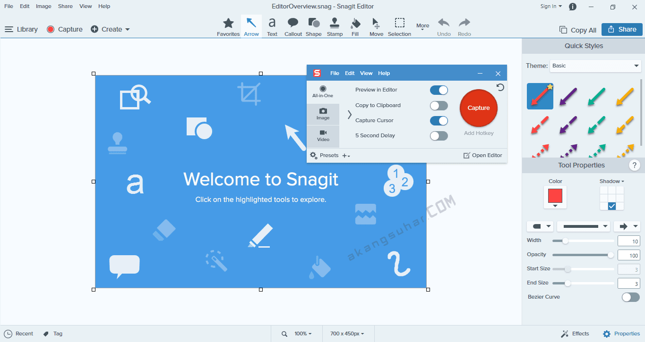
Task: Open the Edit menu in Snagit Editor
Action: point(25,6)
